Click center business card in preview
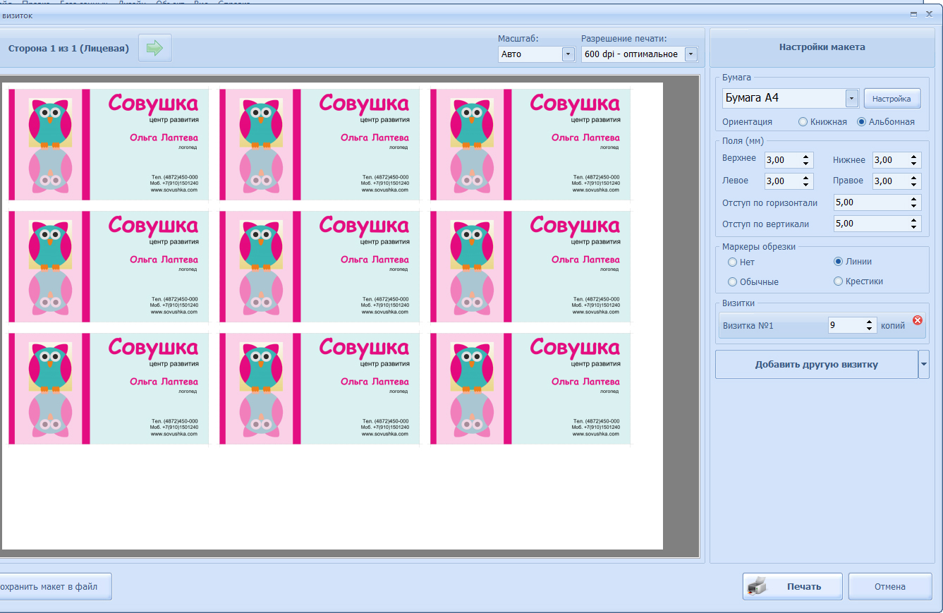 coord(320,267)
